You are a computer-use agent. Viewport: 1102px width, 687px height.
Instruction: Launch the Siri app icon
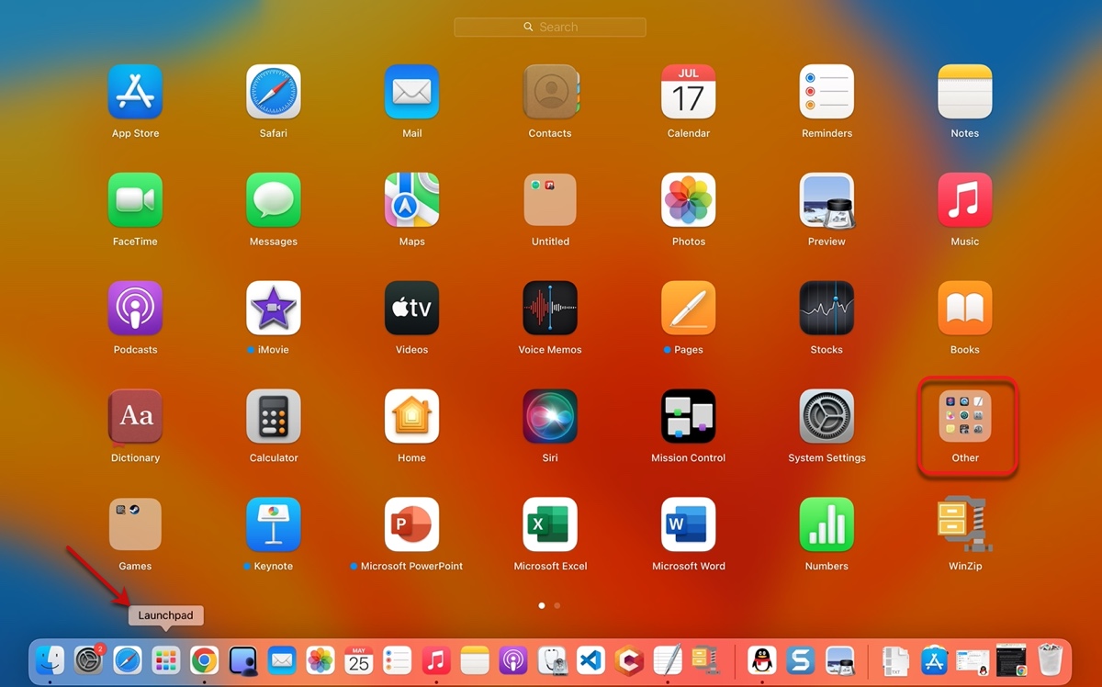tap(550, 417)
